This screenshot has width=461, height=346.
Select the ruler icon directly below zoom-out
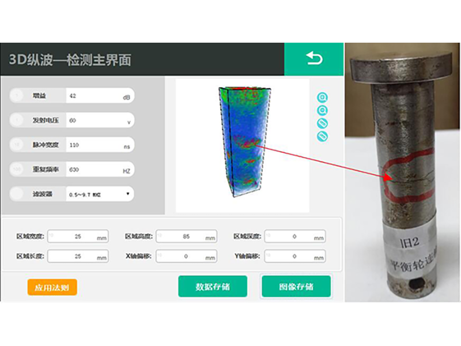pyautogui.click(x=323, y=123)
